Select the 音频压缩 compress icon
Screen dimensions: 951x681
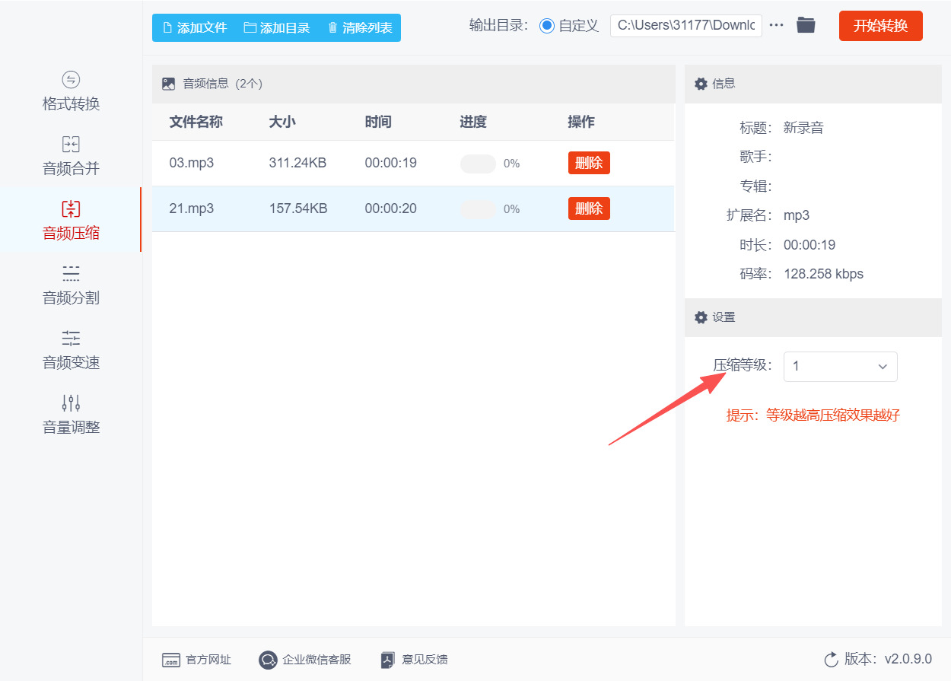(71, 209)
